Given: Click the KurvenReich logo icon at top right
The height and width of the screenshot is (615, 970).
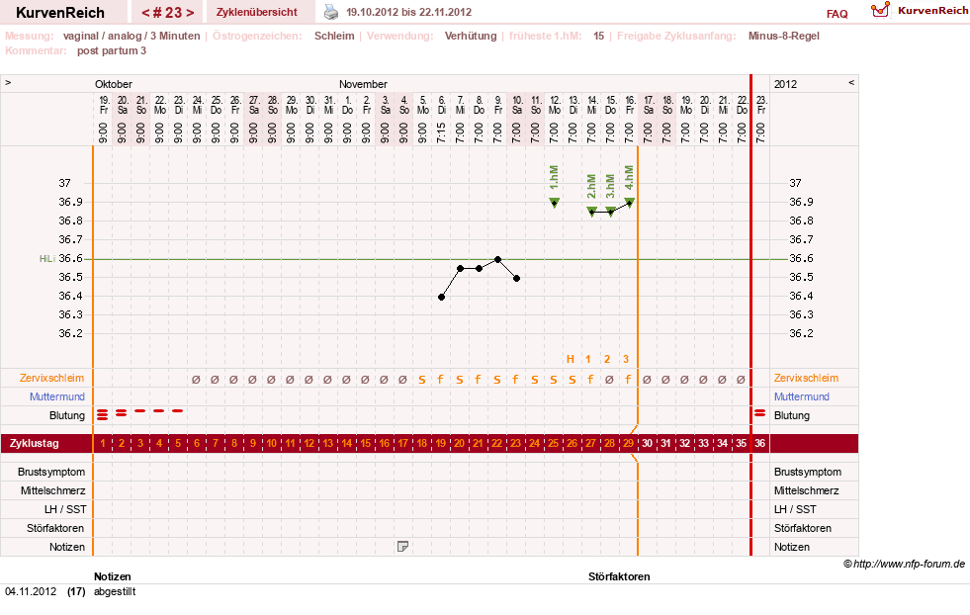Looking at the screenshot, I should pos(880,10).
